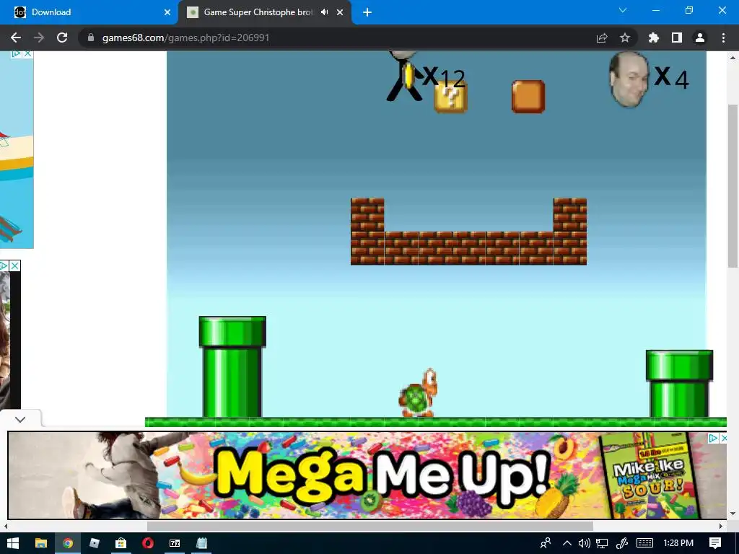Open the People tray icon
This screenshot has height=554, width=739.
click(546, 543)
